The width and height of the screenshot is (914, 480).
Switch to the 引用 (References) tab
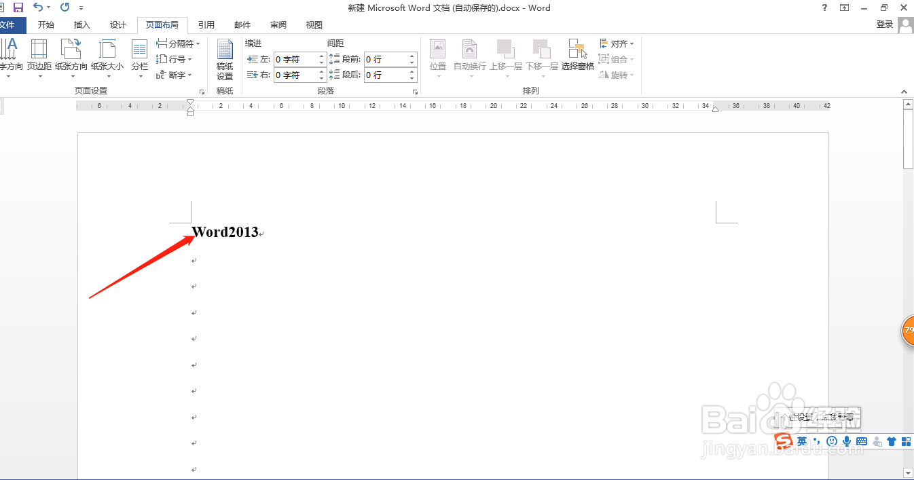(206, 25)
